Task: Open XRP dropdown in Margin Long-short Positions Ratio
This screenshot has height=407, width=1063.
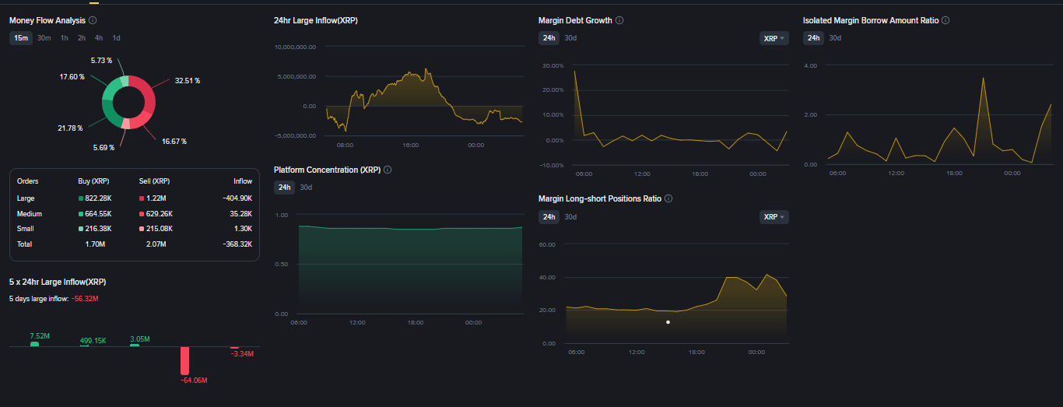Action: pyautogui.click(x=774, y=217)
